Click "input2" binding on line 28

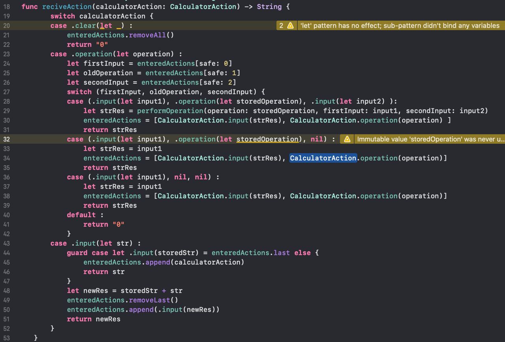[368, 101]
